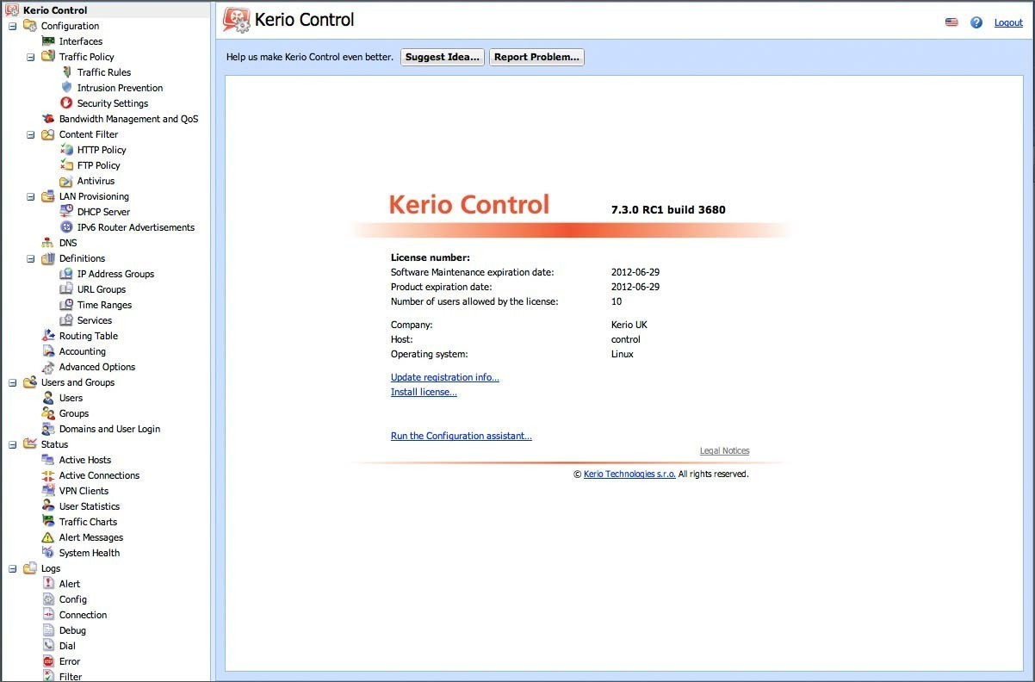Open the Update registration info... link
Viewport: 1035px width, 682px height.
445,377
